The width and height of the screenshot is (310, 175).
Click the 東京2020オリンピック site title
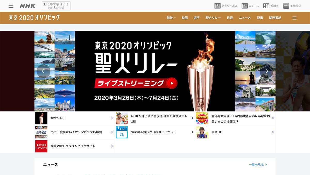(34, 18)
